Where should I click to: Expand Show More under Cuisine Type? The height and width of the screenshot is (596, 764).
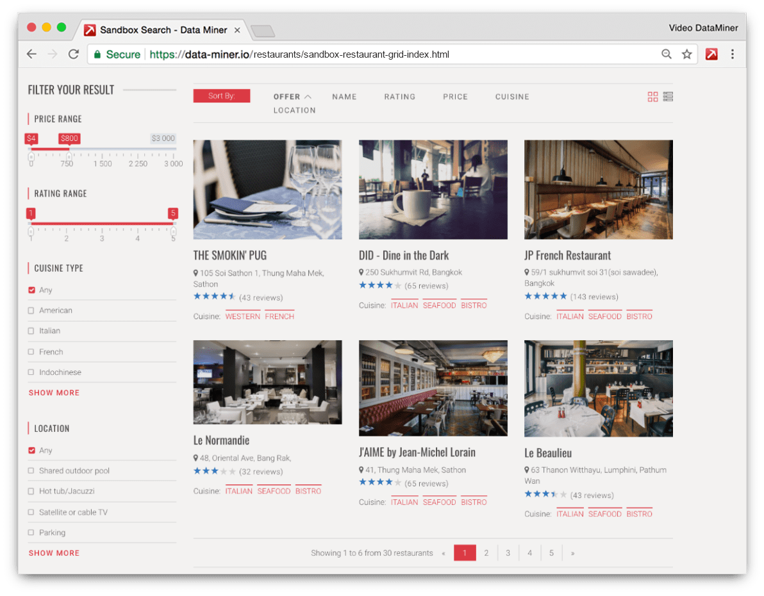coord(54,392)
